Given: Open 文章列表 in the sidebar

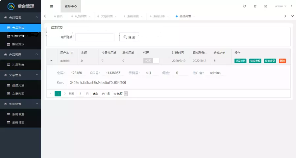Looking at the screenshot, I should [x=20, y=93].
